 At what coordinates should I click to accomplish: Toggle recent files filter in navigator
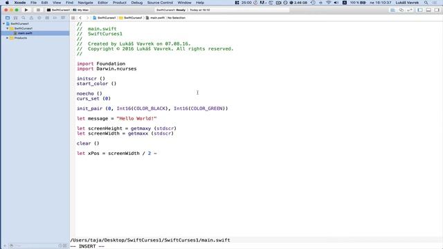click(60, 246)
